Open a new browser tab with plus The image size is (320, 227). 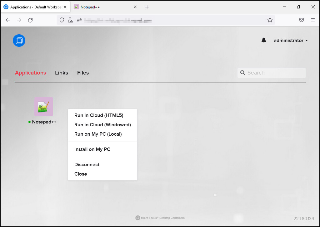pos(147,7)
